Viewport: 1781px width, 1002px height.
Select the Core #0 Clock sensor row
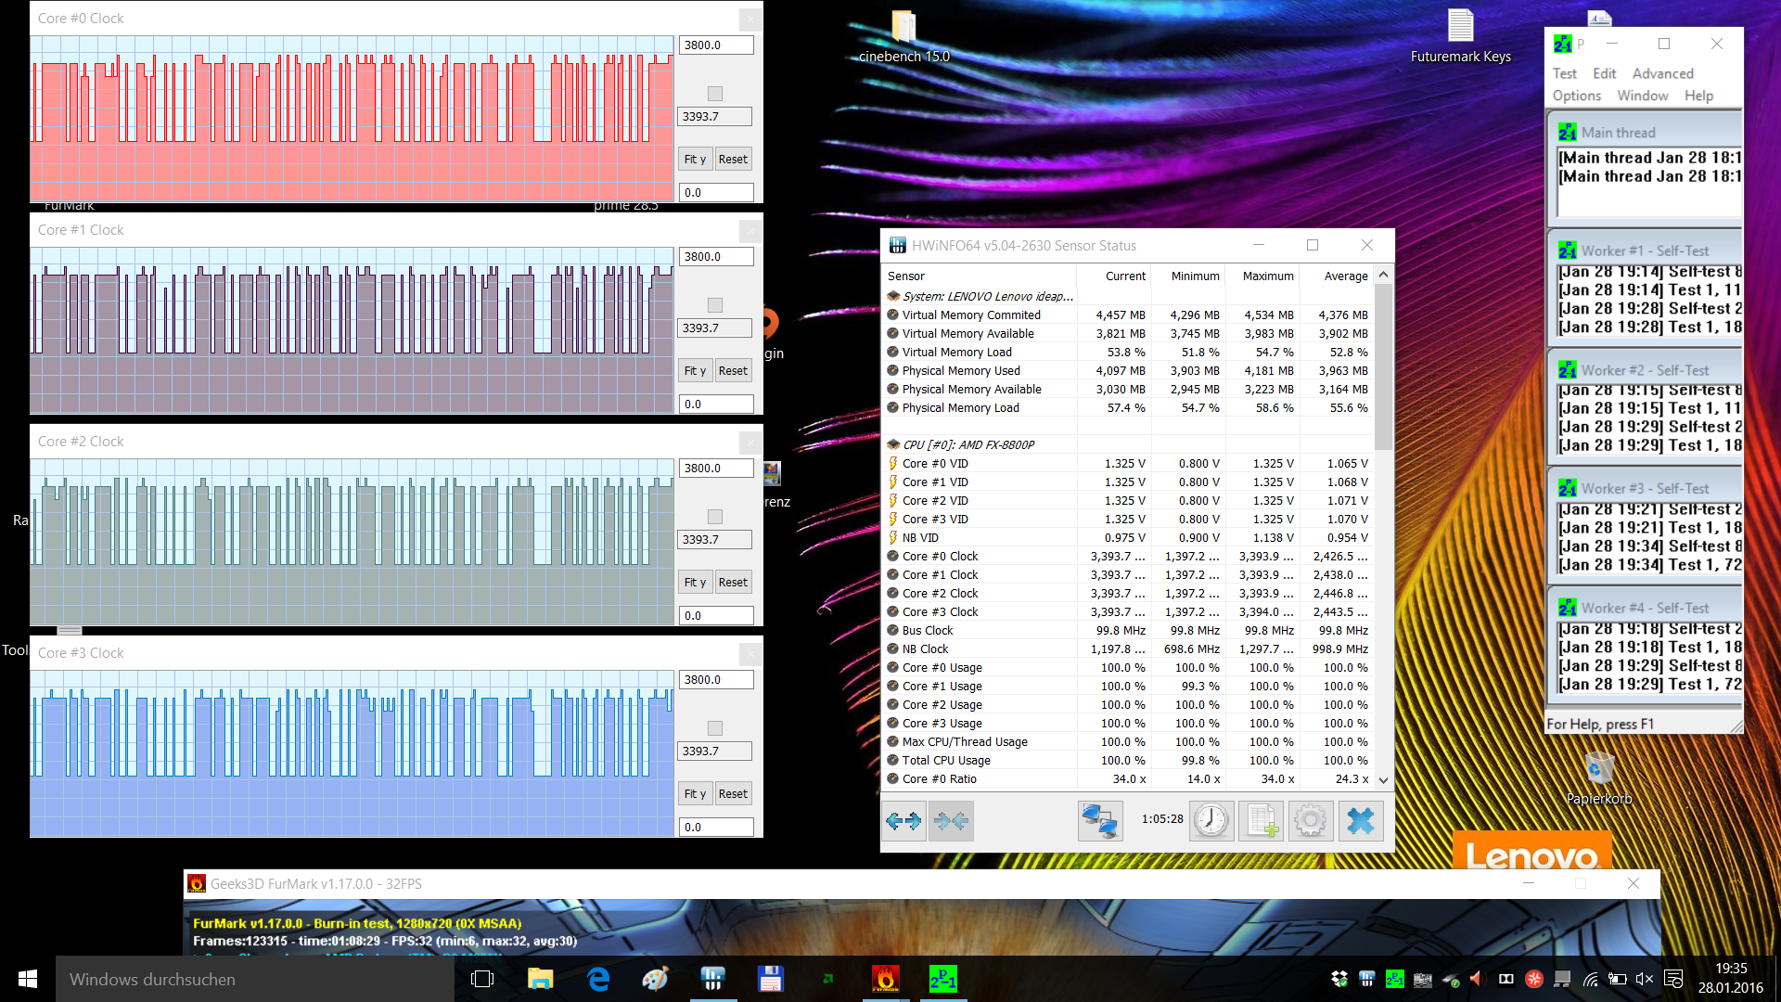[x=940, y=556]
